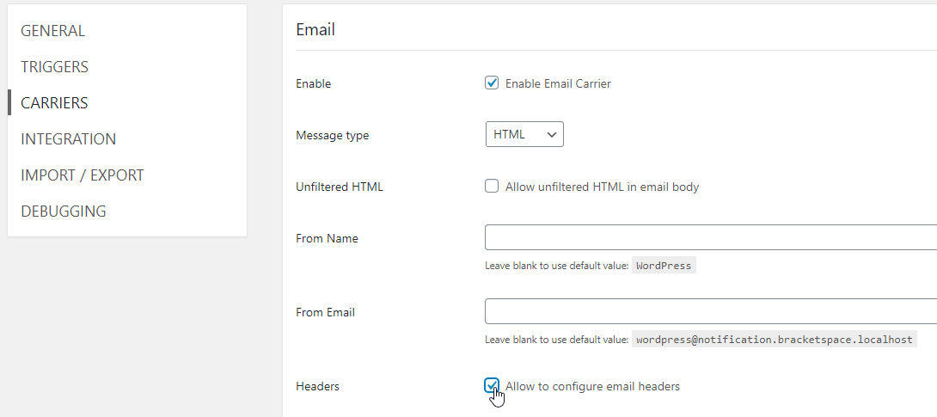This screenshot has height=417, width=937.
Task: Toggle the configure email headers checkbox
Action: (492, 385)
